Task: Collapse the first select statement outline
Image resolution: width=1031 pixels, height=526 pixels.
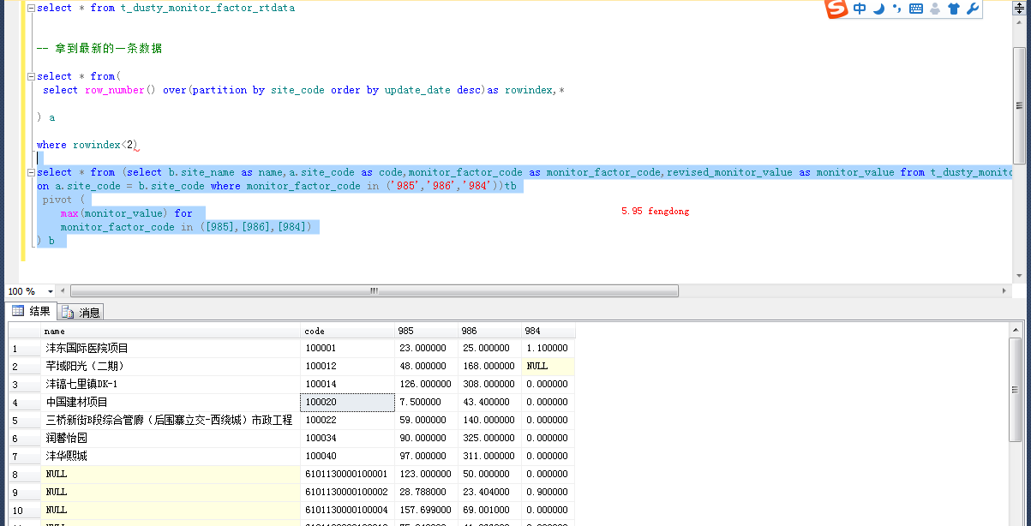Action: coord(31,8)
